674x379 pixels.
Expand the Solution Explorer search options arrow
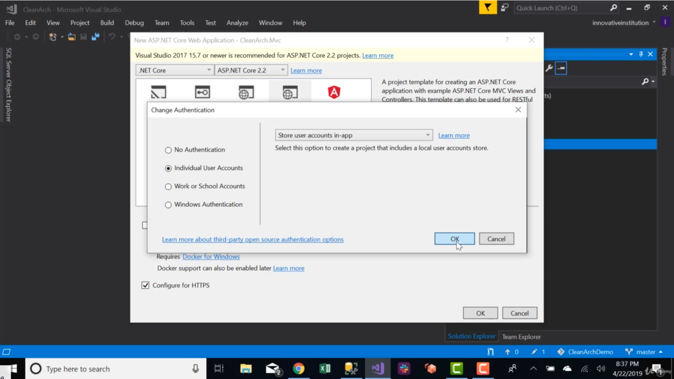click(x=653, y=82)
